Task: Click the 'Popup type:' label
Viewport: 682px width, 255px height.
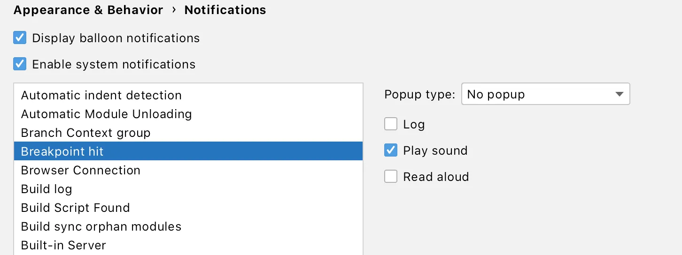Action: coord(419,94)
